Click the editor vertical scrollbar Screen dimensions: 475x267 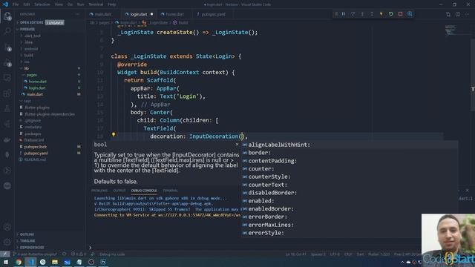473,76
